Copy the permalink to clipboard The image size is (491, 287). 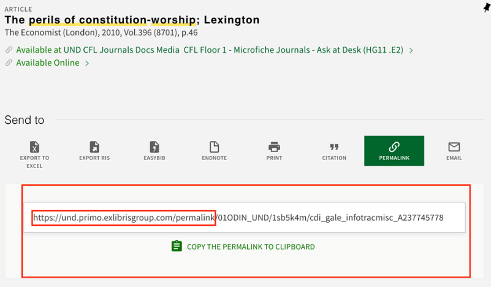pos(243,247)
